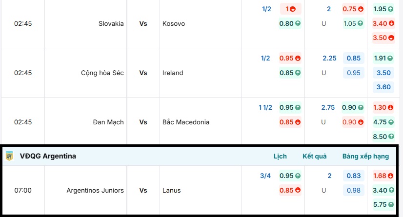Click Bắc Macedonia win odds 8.50
The width and height of the screenshot is (403, 217).
point(383,137)
